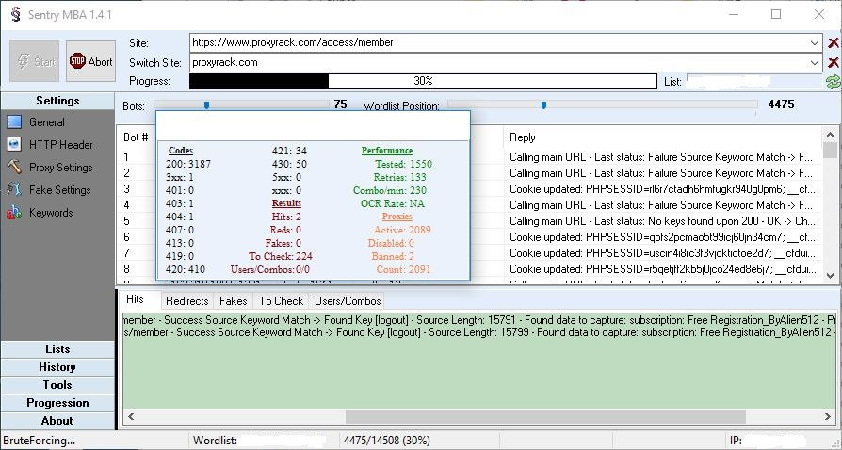Open the Tools sidebar section

tap(57, 385)
